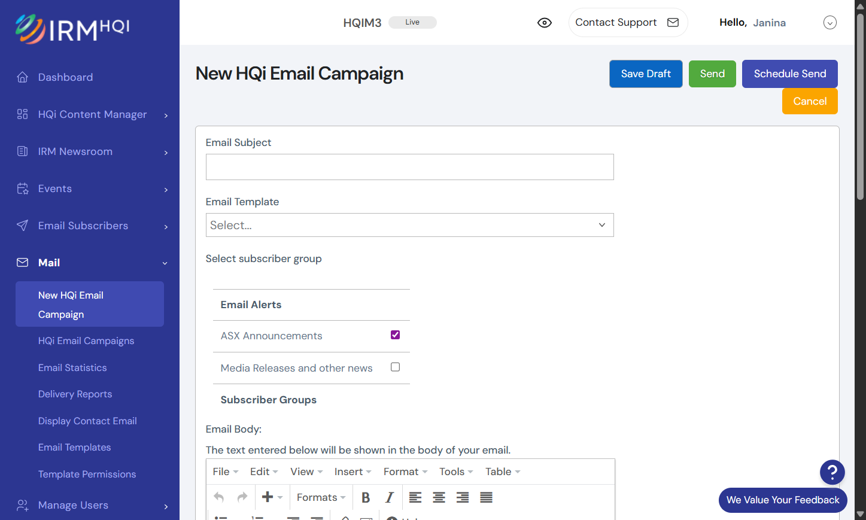Open HQi Email Campaigns in sidebar
Image resolution: width=866 pixels, height=520 pixels.
click(86, 340)
